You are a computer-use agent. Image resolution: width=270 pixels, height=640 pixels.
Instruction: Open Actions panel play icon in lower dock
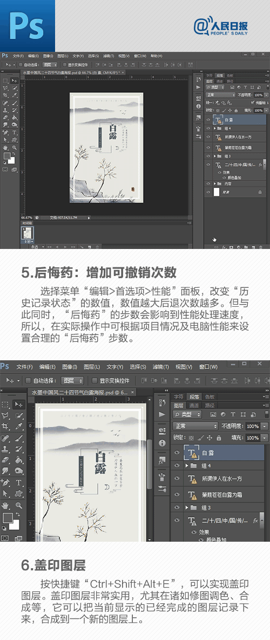[162, 414]
